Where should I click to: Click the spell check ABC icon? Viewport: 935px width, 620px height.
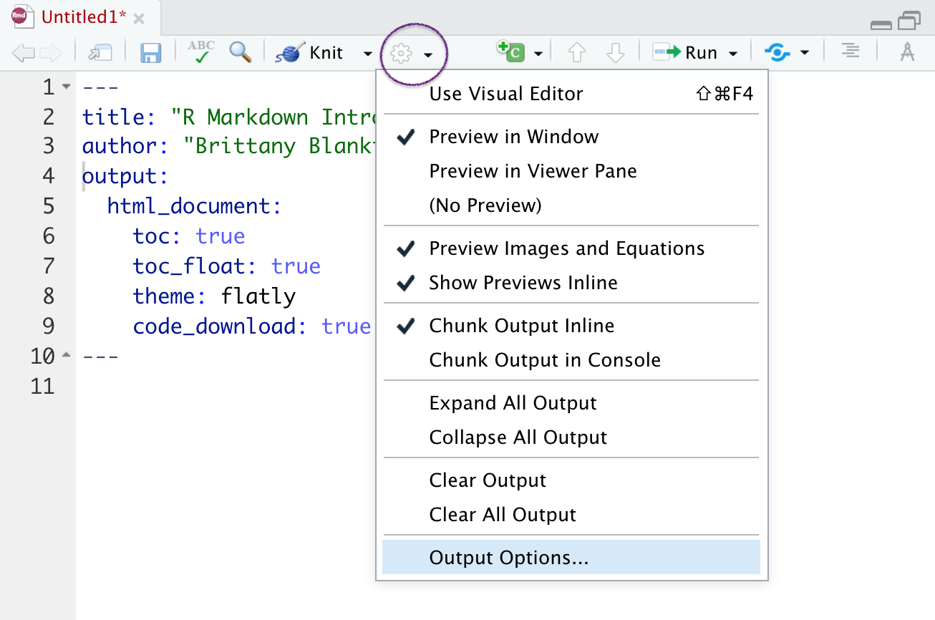coord(201,52)
